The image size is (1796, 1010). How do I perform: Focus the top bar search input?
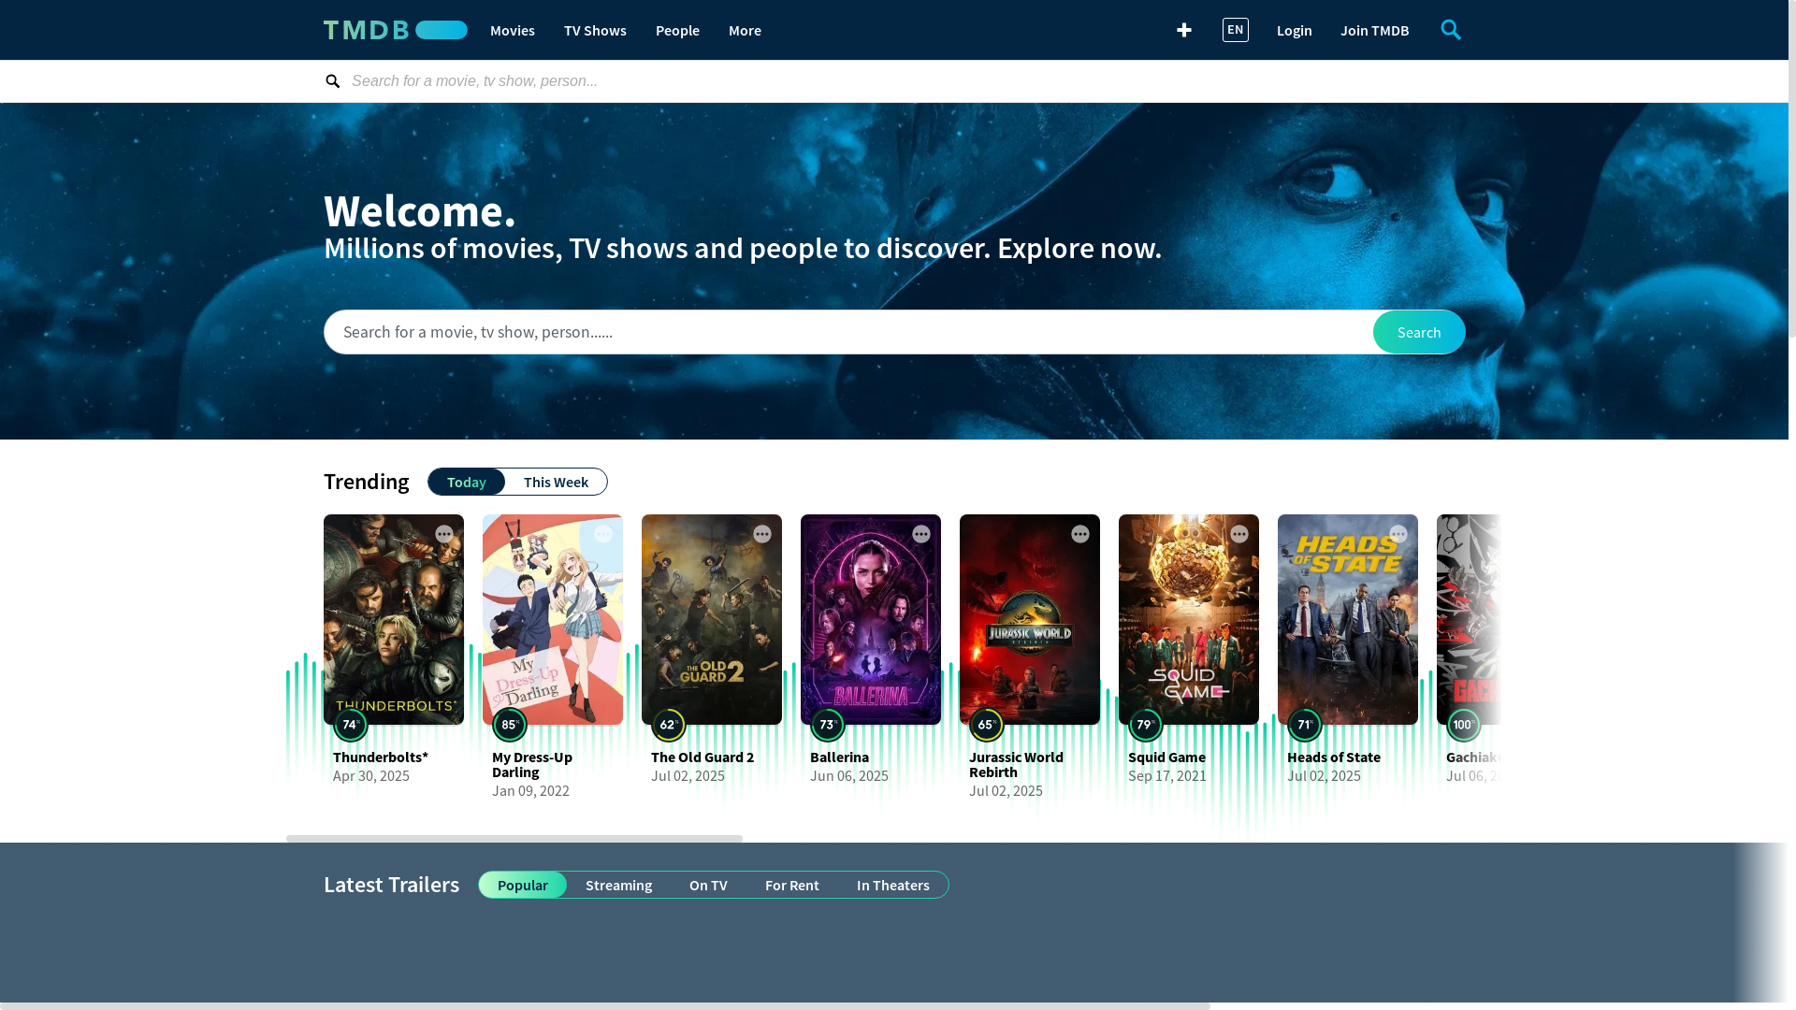(907, 81)
